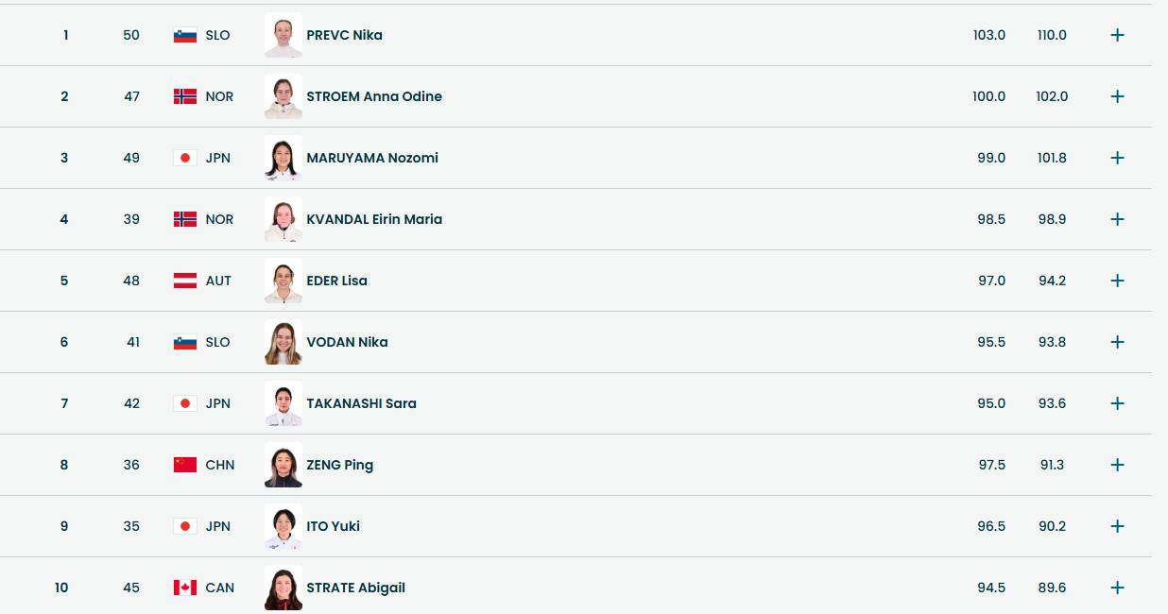The height and width of the screenshot is (614, 1168).
Task: Expand ITO Yuki row with plus
Action: [1117, 526]
